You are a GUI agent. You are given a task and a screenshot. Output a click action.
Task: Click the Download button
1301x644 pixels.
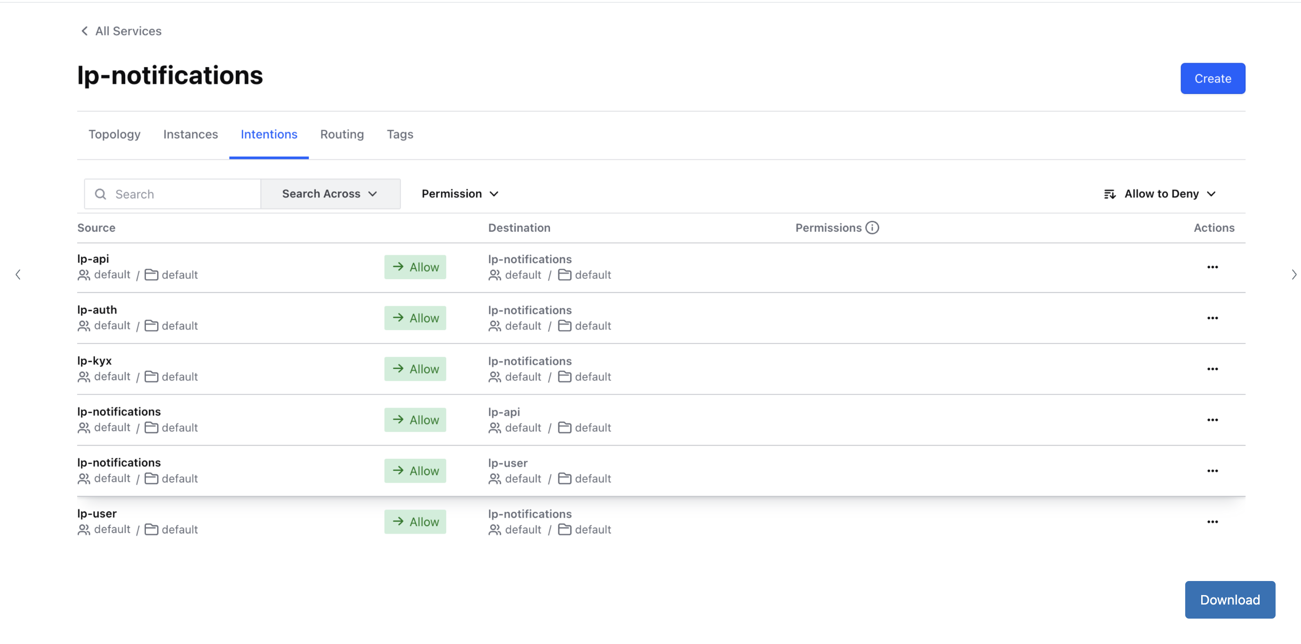(x=1229, y=600)
